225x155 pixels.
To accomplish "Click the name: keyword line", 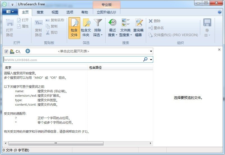I will tap(41, 91).
